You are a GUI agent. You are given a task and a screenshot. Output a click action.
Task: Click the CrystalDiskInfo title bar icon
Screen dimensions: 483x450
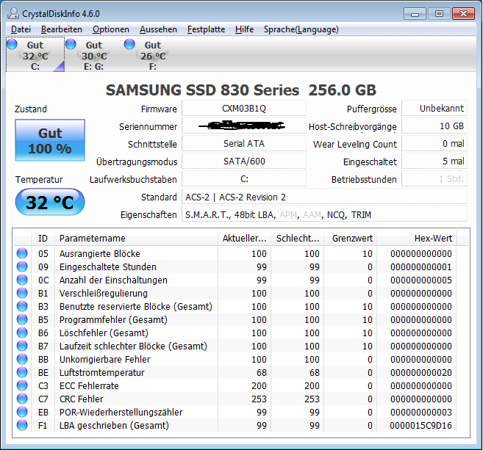coord(13,13)
